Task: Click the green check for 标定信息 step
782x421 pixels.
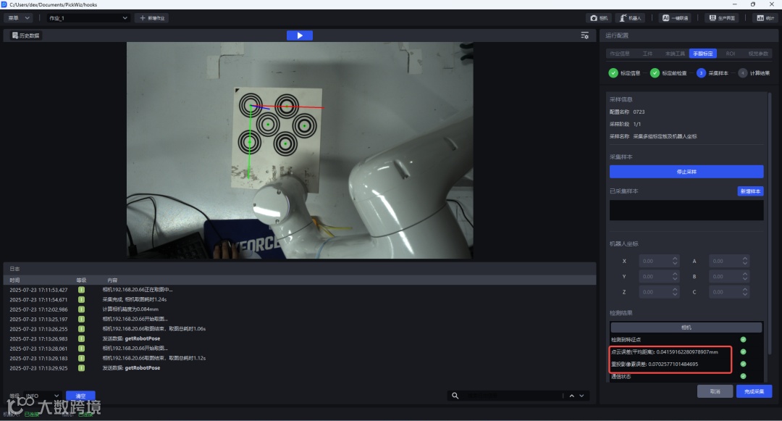Action: [x=613, y=73]
